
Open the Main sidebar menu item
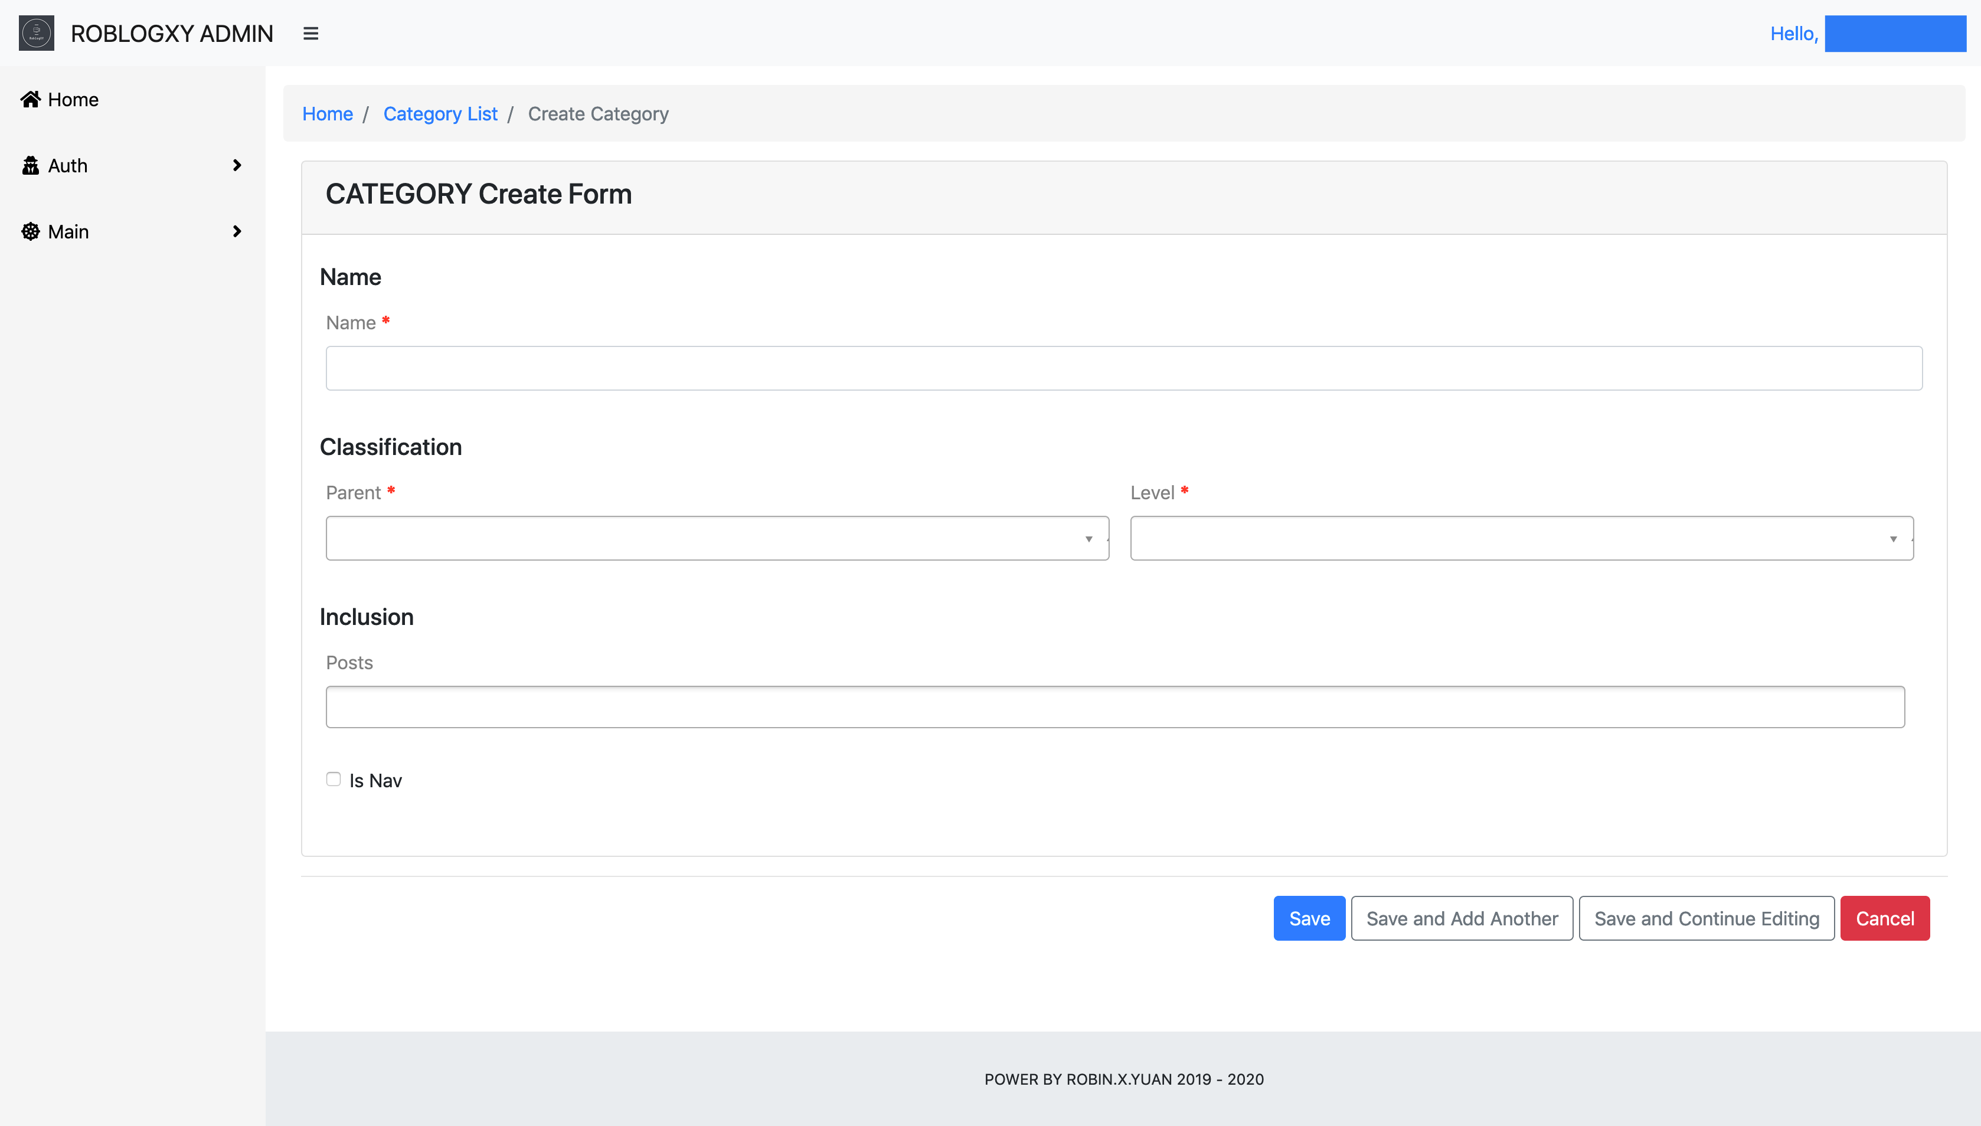pyautogui.click(x=68, y=232)
